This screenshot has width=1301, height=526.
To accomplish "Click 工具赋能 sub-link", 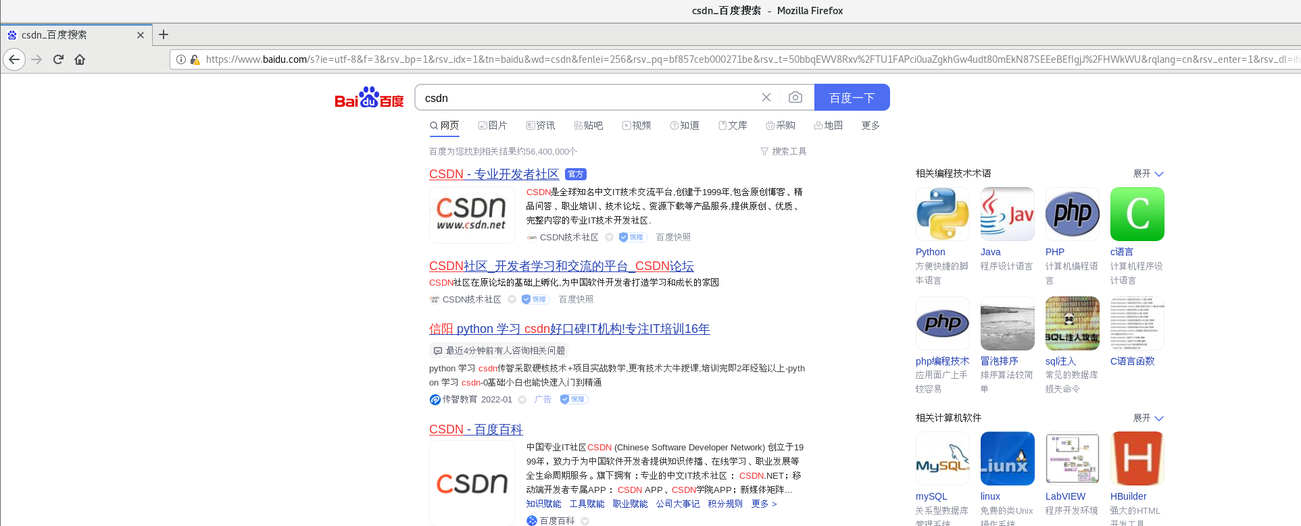I will click(587, 504).
